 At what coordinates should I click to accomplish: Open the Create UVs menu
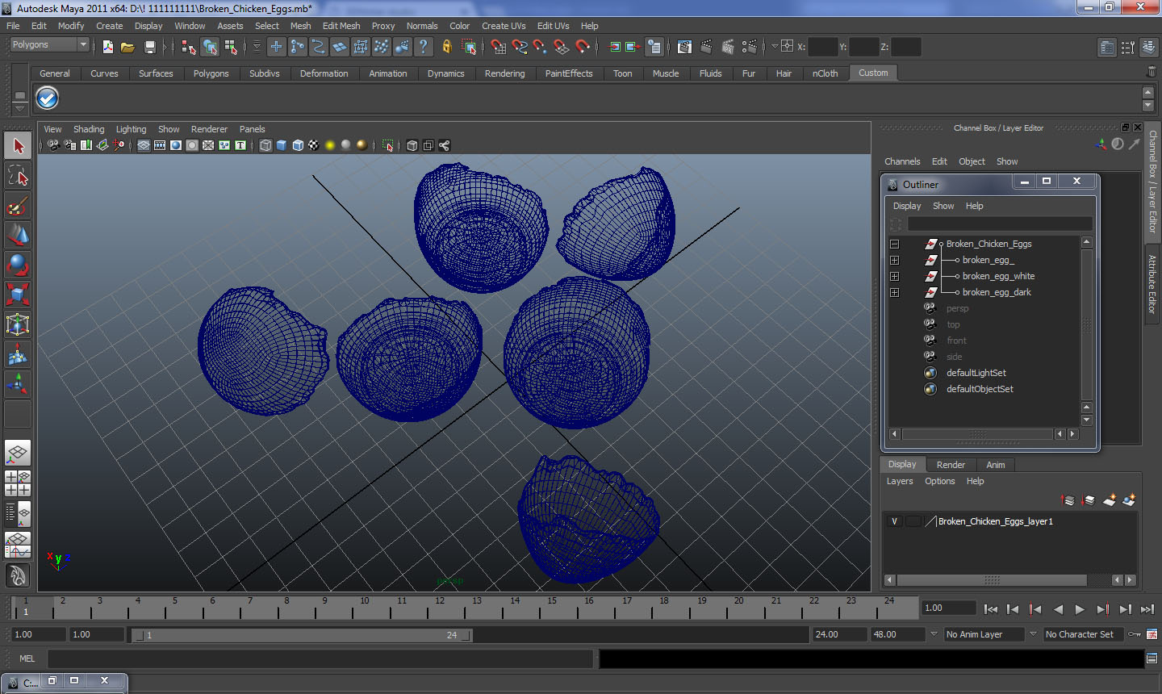point(504,26)
